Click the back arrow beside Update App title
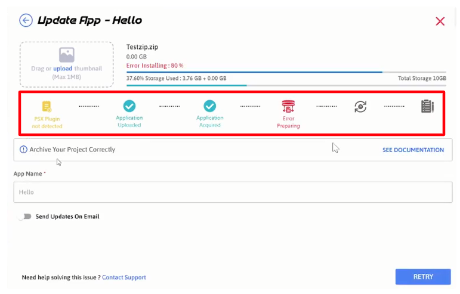The height and width of the screenshot is (294, 460). tap(26, 21)
